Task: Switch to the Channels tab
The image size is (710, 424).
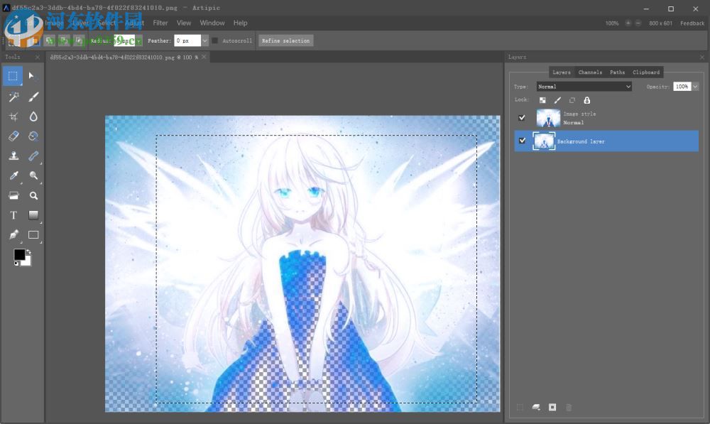Action: (589, 72)
